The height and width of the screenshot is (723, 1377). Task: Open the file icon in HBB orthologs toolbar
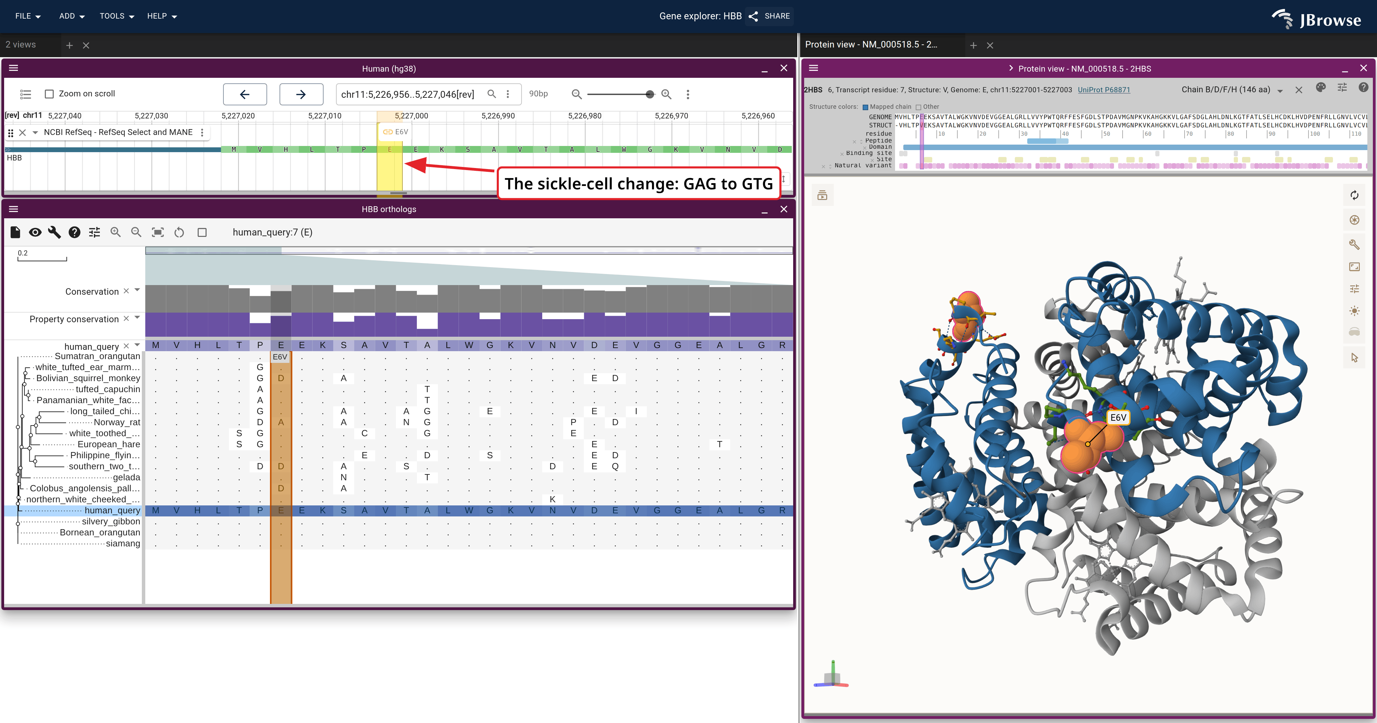(x=15, y=232)
